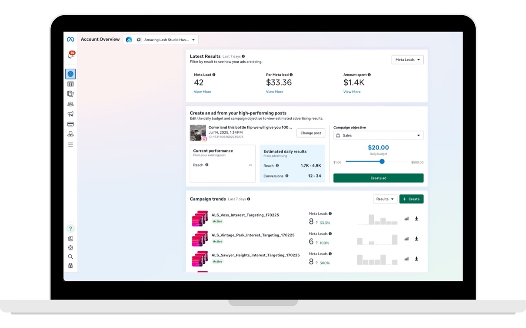Open the Audiences people icon
Screen dimensions: 526x328
[x=70, y=104]
